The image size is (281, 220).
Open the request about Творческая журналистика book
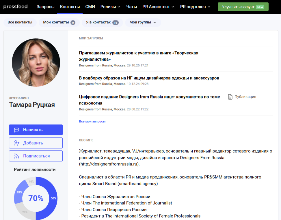point(138,56)
